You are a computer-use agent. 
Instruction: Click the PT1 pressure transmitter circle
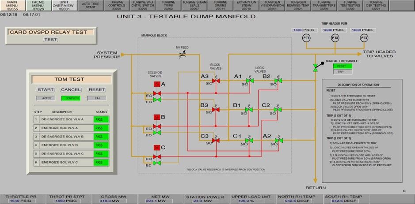pos(306,39)
